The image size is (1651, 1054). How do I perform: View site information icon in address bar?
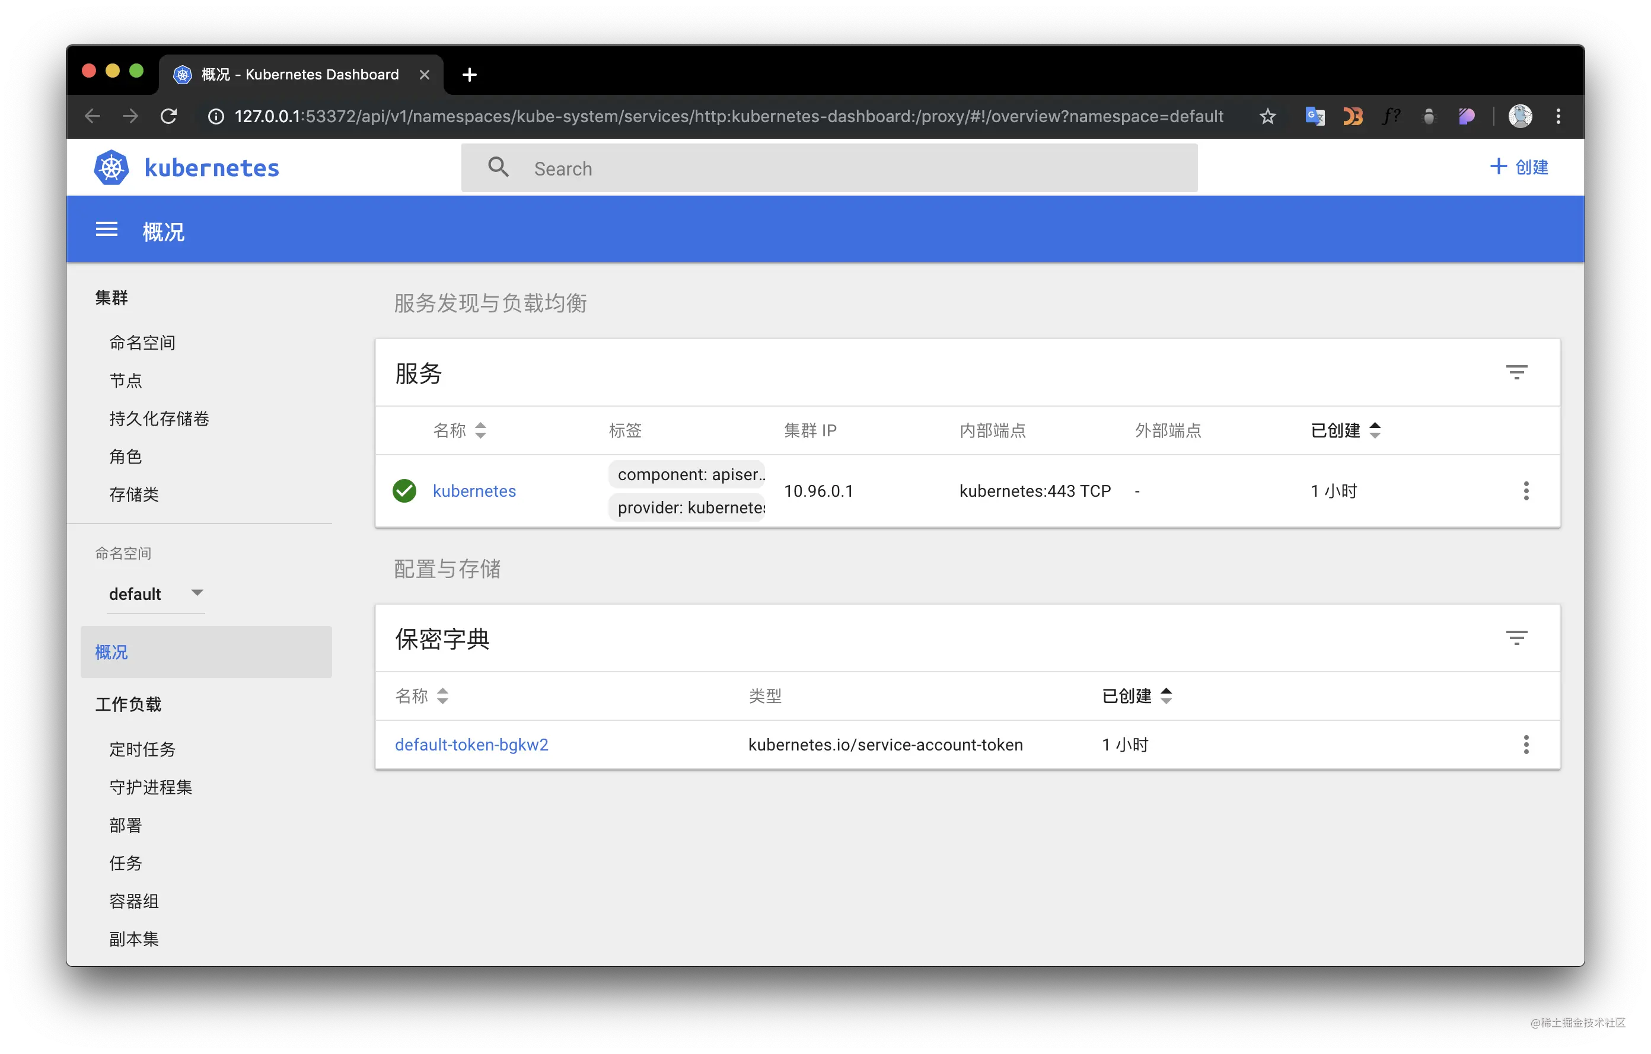[x=215, y=116]
